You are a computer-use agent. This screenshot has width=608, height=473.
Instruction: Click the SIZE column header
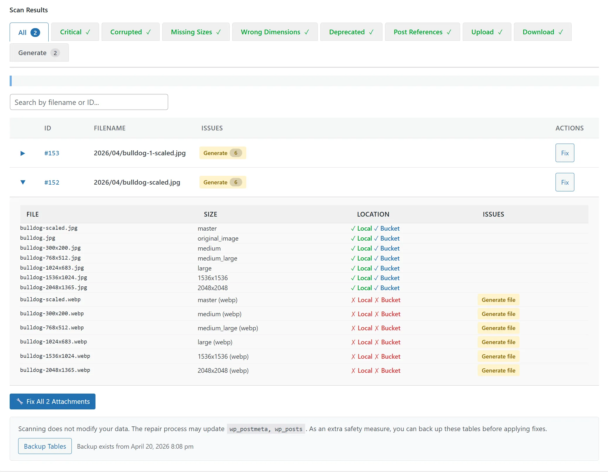tap(210, 214)
